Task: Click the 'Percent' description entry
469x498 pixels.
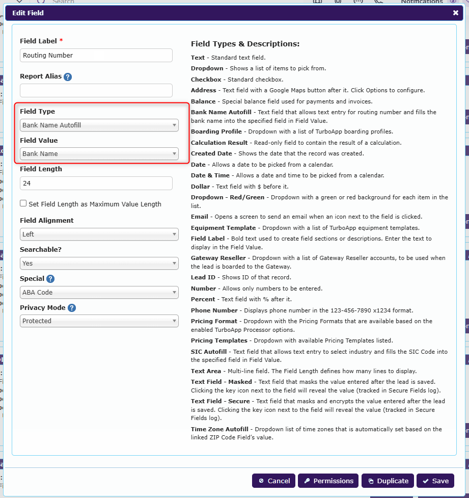Action: coord(241,300)
